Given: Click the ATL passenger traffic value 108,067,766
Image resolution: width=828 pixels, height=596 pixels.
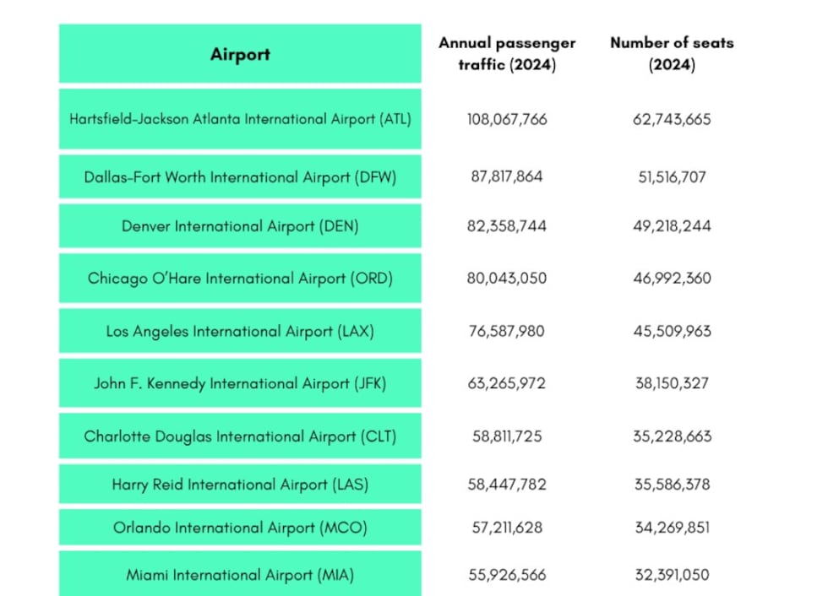Looking at the screenshot, I should tap(507, 119).
